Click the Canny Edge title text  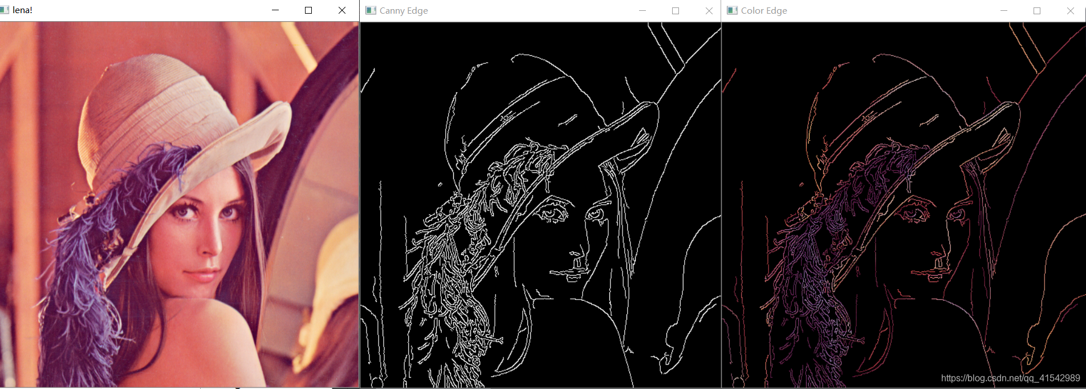point(404,10)
